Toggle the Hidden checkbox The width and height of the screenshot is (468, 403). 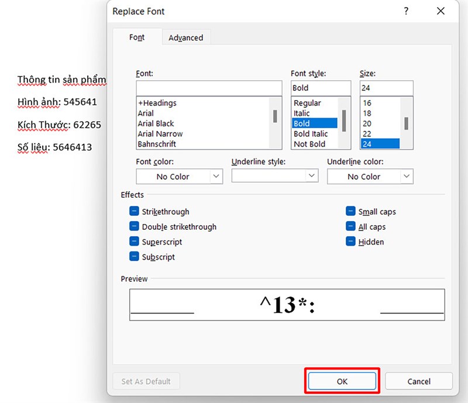pyautogui.click(x=350, y=242)
